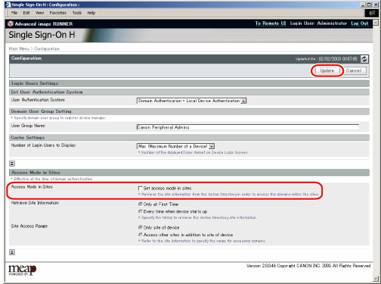
Task: Open the View menu
Action: click(40, 13)
